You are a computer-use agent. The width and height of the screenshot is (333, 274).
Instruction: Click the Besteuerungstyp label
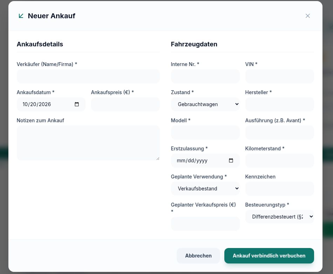coord(267,204)
